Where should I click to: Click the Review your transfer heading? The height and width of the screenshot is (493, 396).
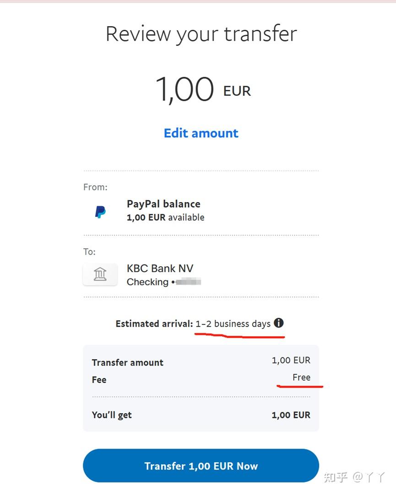click(201, 33)
